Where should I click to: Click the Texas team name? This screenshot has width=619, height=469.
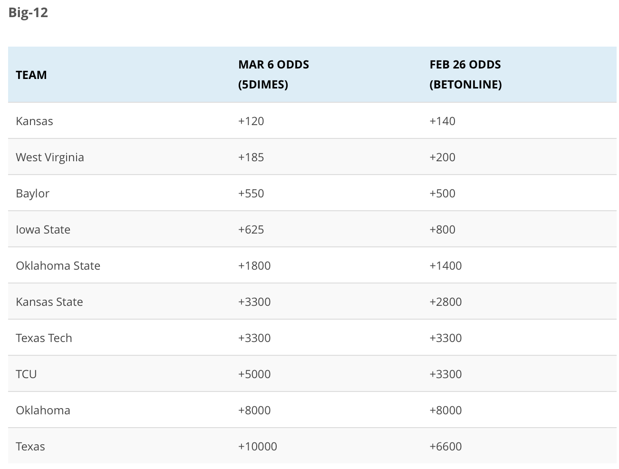click(x=30, y=447)
